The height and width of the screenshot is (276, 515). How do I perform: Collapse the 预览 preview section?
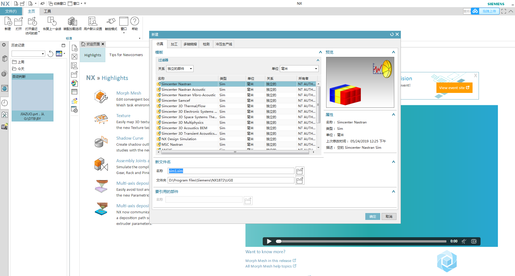(393, 52)
